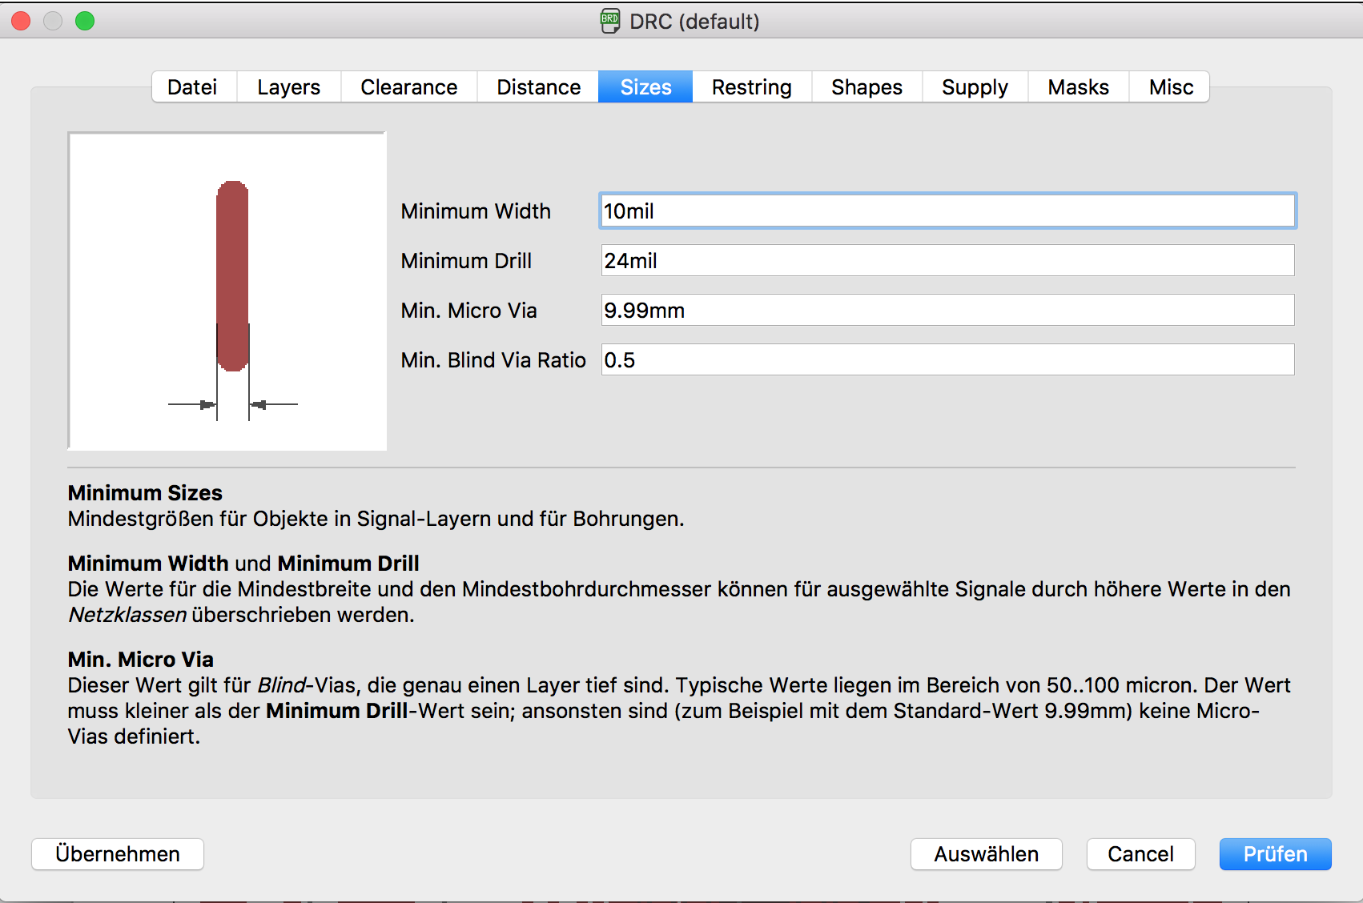Open the Datei tab
This screenshot has width=1363, height=903.
(192, 87)
